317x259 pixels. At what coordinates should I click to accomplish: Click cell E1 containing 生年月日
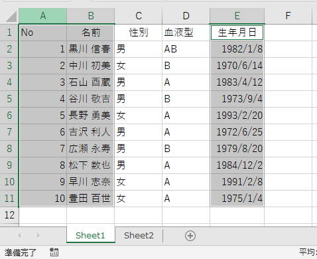(237, 33)
